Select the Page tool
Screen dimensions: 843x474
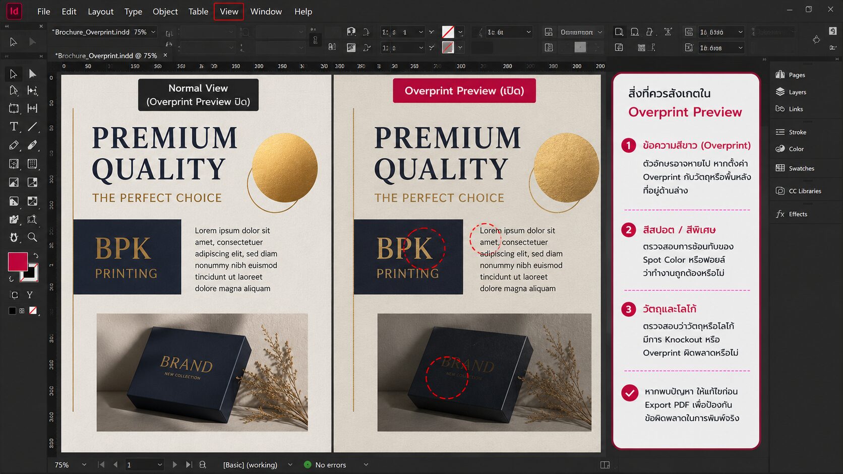[14, 91]
